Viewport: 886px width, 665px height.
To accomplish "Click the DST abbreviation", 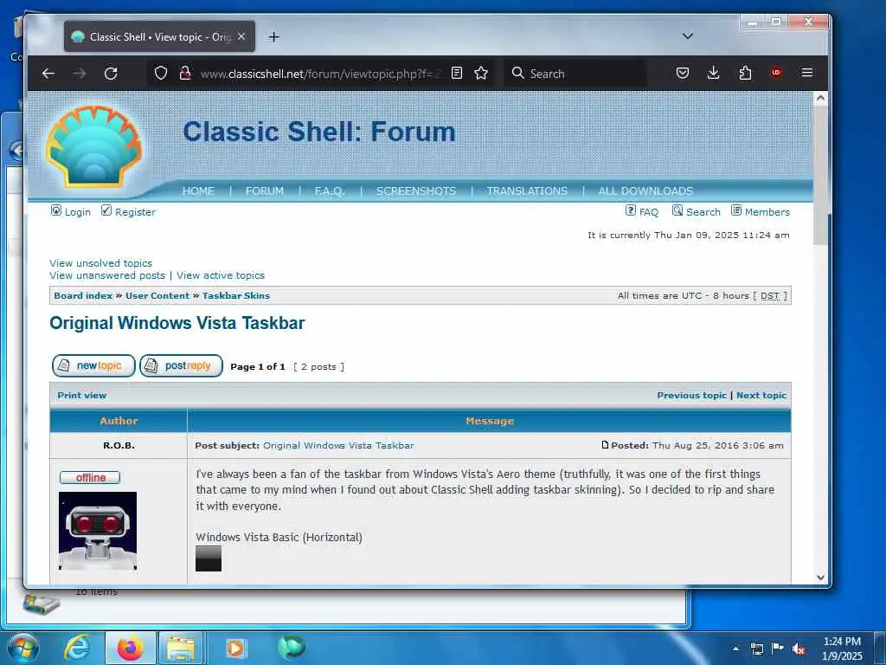I will pyautogui.click(x=769, y=296).
